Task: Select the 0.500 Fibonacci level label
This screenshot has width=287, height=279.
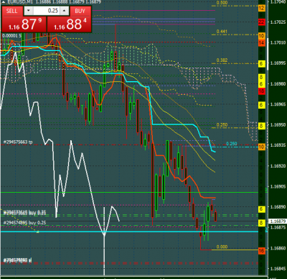Action: [222, 3]
